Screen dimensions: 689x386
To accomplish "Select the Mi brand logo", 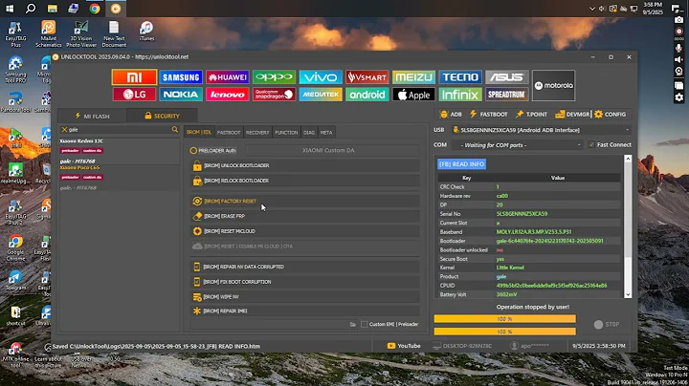I will (134, 77).
